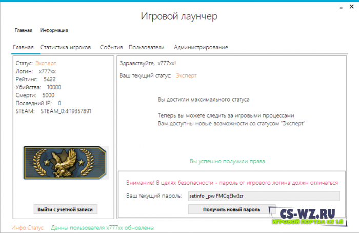Click the orange Эксперт status in left panel

pyautogui.click(x=46, y=63)
